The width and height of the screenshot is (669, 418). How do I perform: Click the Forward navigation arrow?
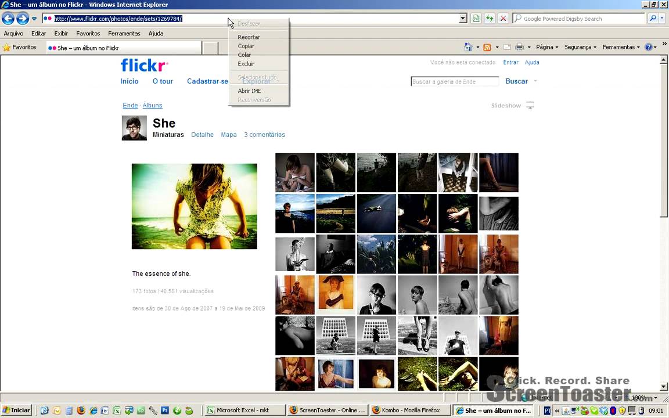pos(23,19)
